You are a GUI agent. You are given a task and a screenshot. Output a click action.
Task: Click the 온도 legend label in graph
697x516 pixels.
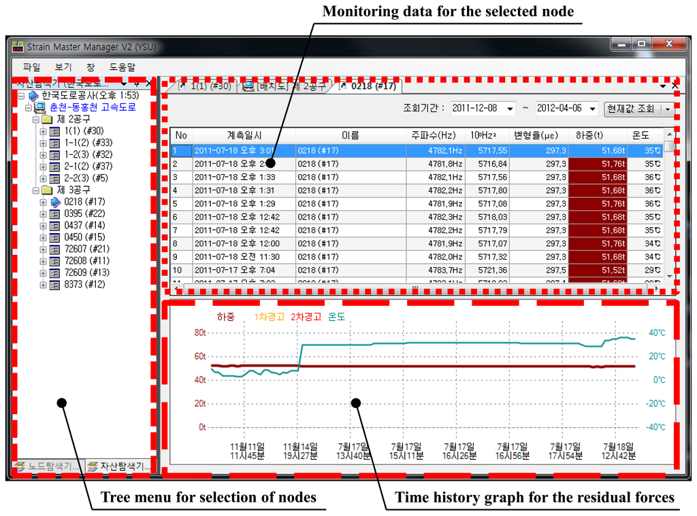point(336,317)
